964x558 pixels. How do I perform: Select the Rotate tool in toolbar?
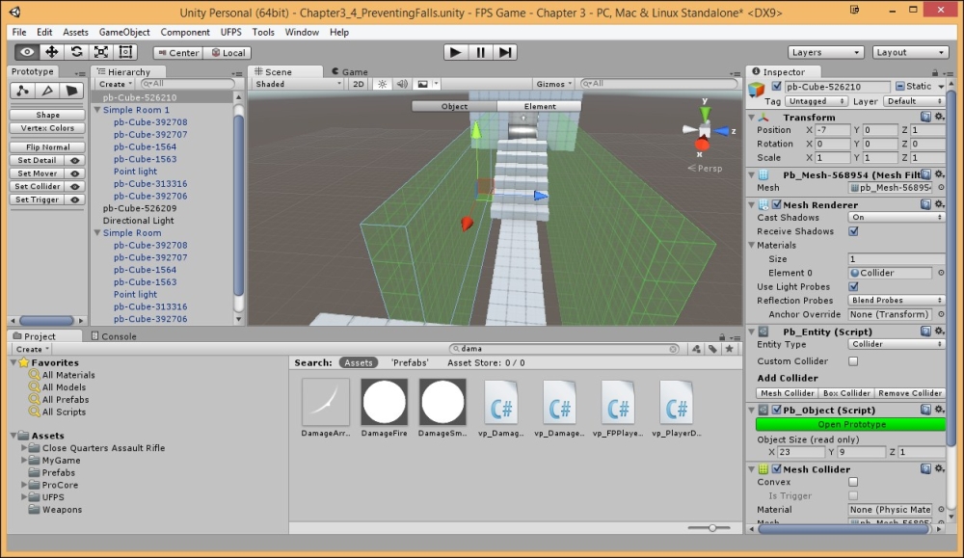pos(77,52)
